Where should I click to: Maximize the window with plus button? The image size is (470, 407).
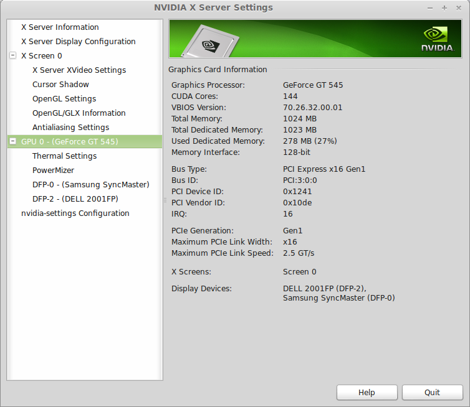(444, 8)
